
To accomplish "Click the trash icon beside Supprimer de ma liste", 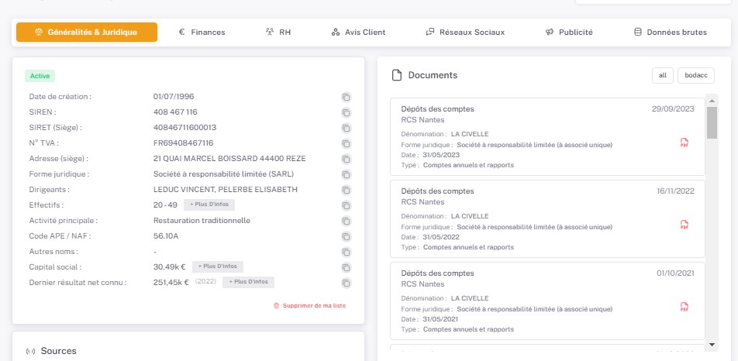I will (x=276, y=305).
